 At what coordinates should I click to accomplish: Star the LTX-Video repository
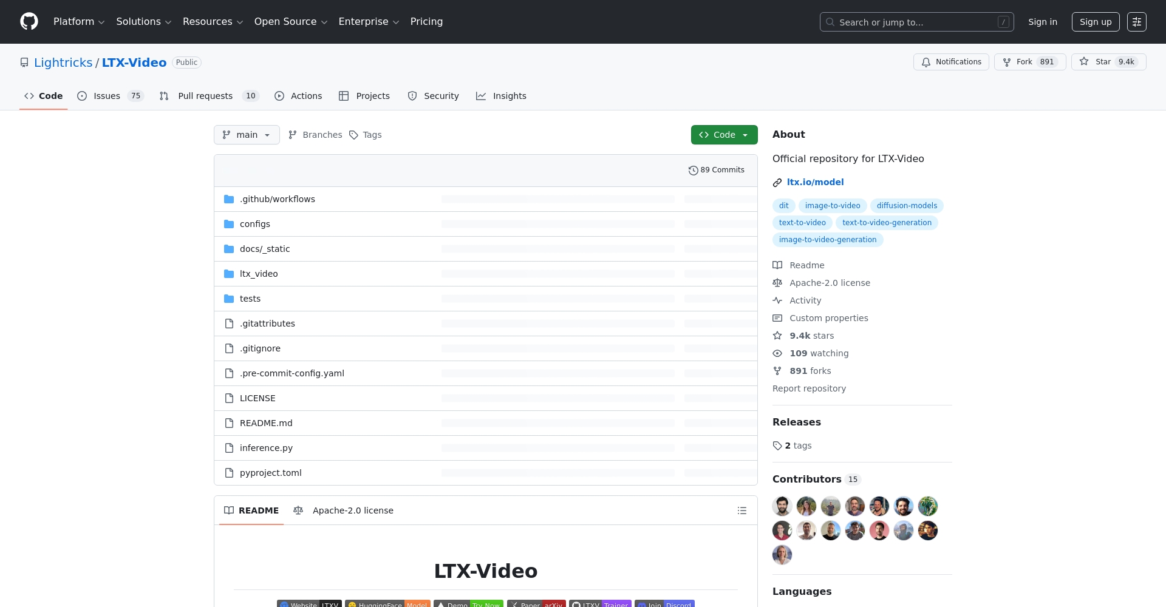tap(1108, 62)
